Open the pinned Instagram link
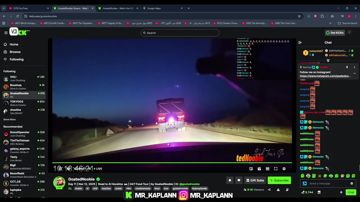 coord(325,76)
